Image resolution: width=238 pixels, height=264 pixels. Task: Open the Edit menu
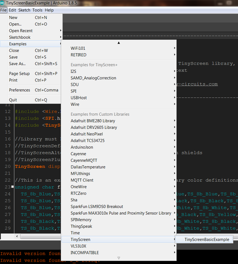tap(12, 10)
